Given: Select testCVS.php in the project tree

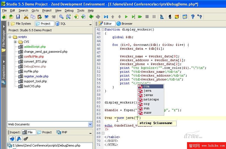Looking at the screenshot, I should pyautogui.click(x=32, y=86).
